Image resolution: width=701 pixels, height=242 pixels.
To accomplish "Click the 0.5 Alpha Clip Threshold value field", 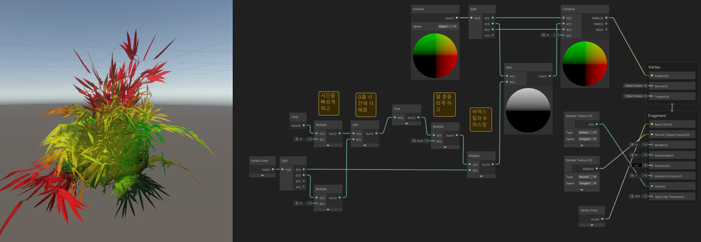I will (638, 196).
